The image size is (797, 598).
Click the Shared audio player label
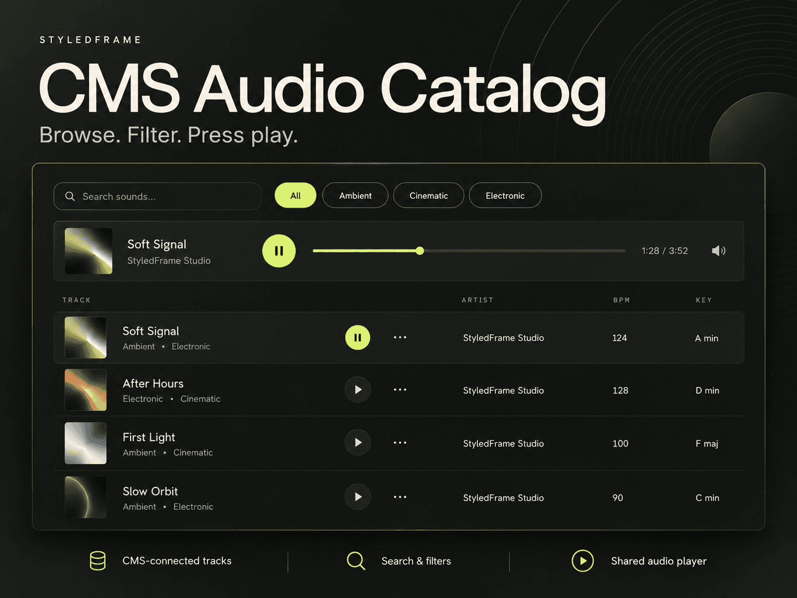pyautogui.click(x=659, y=561)
